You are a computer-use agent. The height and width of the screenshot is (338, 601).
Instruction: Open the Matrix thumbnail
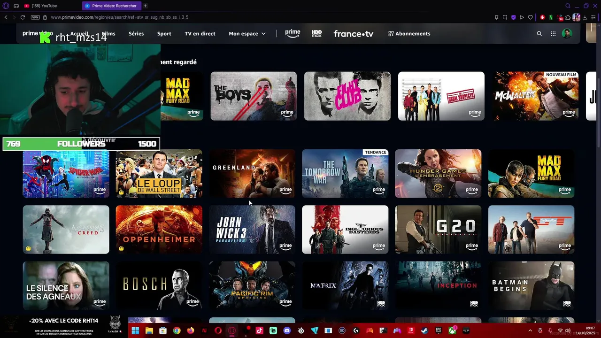[345, 285]
